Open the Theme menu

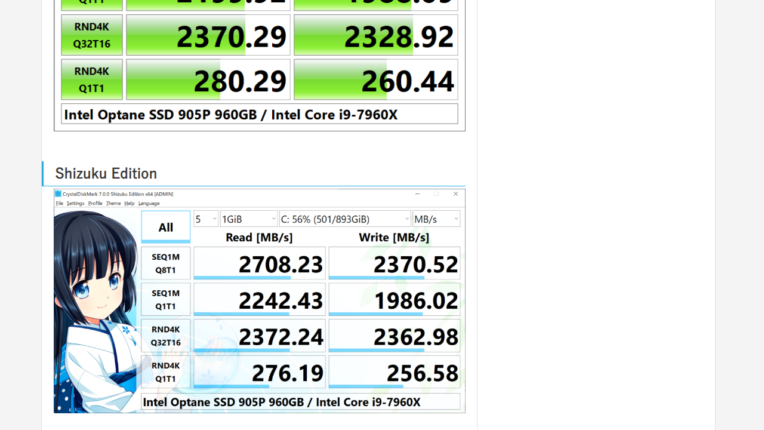(x=113, y=203)
